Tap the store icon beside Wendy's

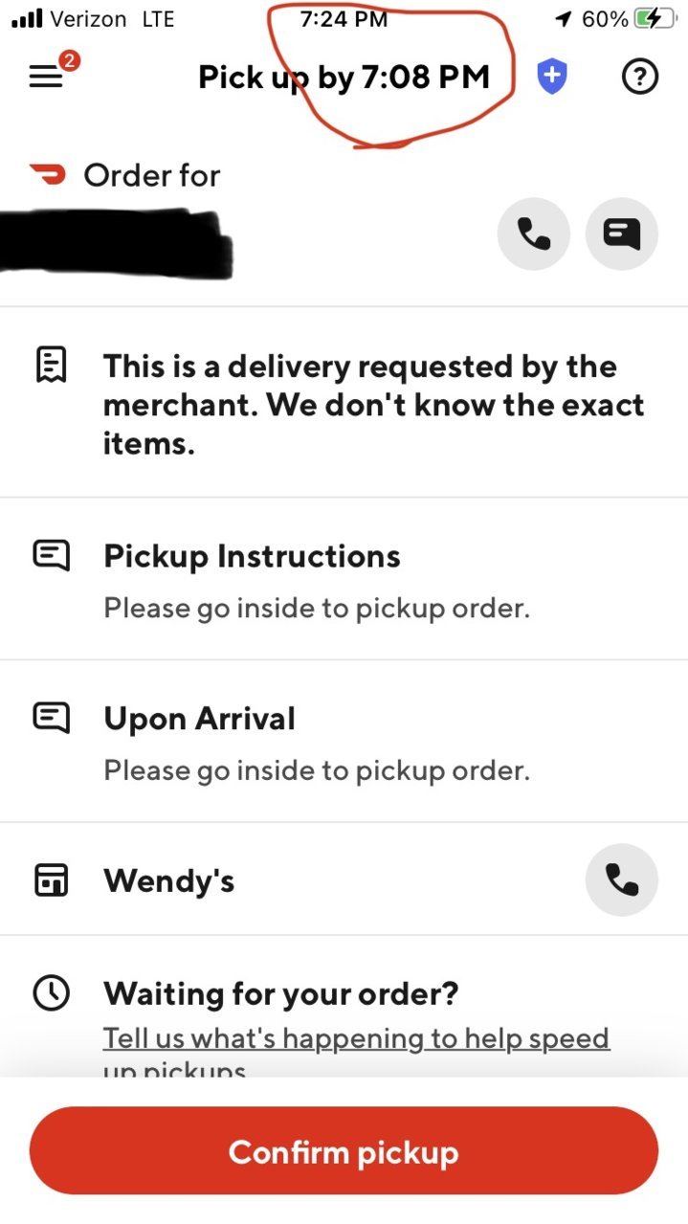tap(51, 879)
